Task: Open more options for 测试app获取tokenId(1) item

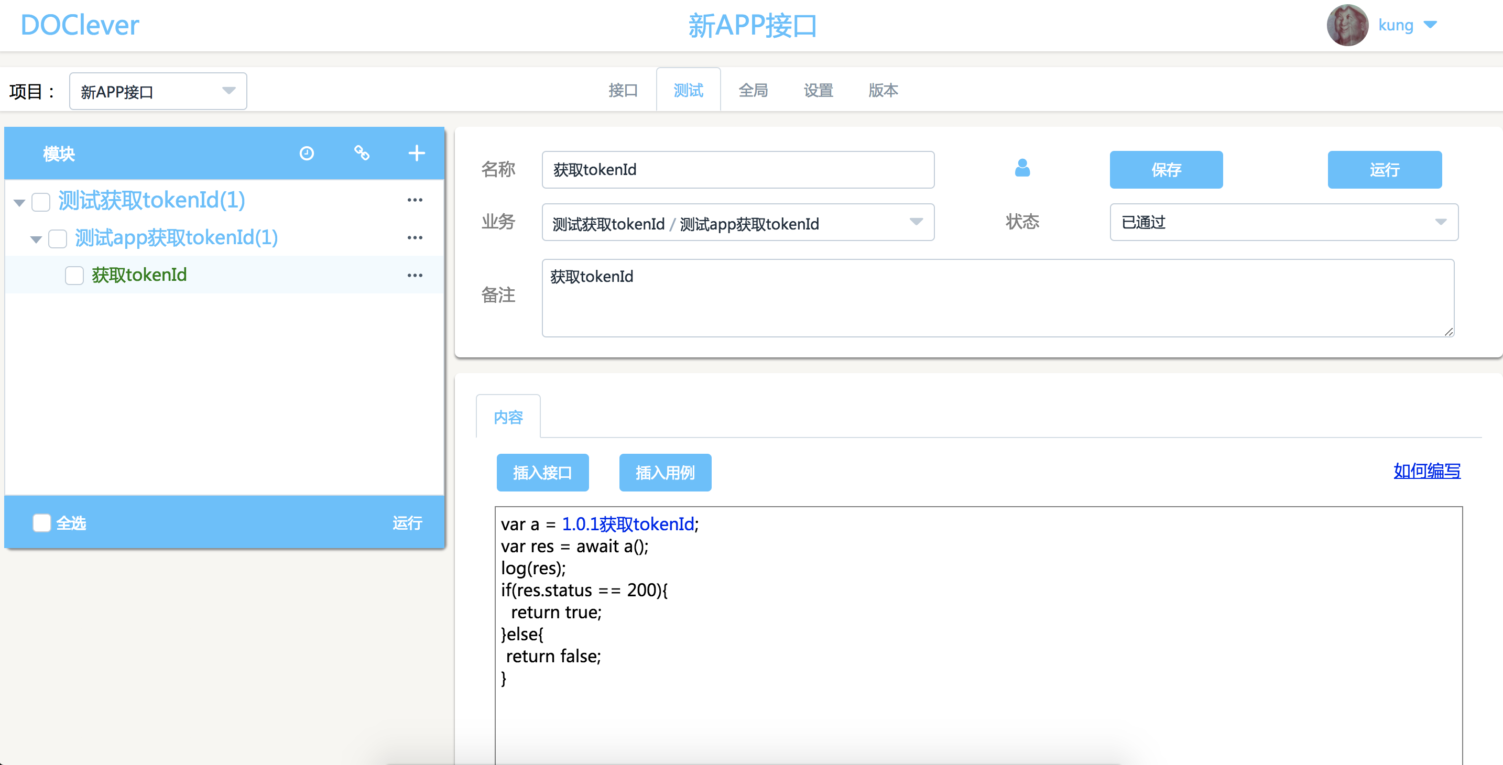Action: pos(415,238)
